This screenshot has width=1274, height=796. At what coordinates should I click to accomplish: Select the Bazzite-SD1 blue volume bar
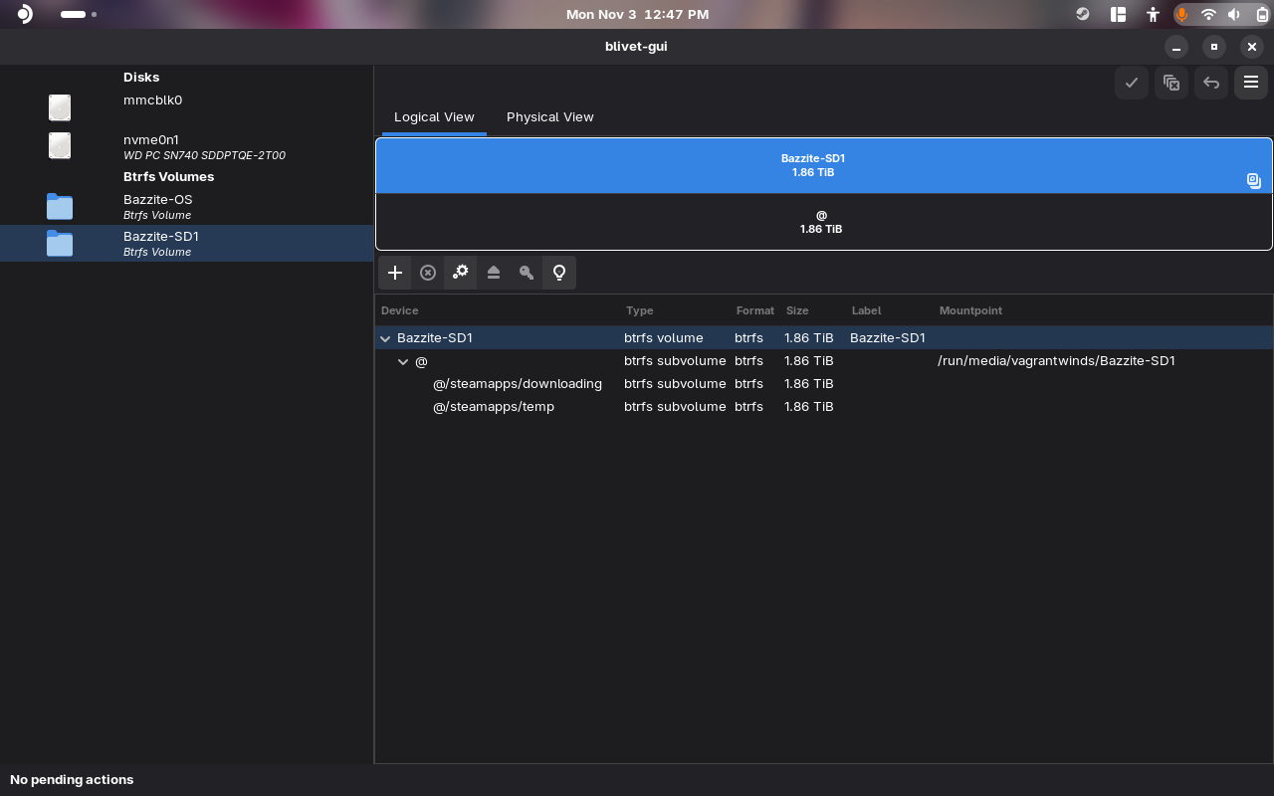tap(824, 165)
